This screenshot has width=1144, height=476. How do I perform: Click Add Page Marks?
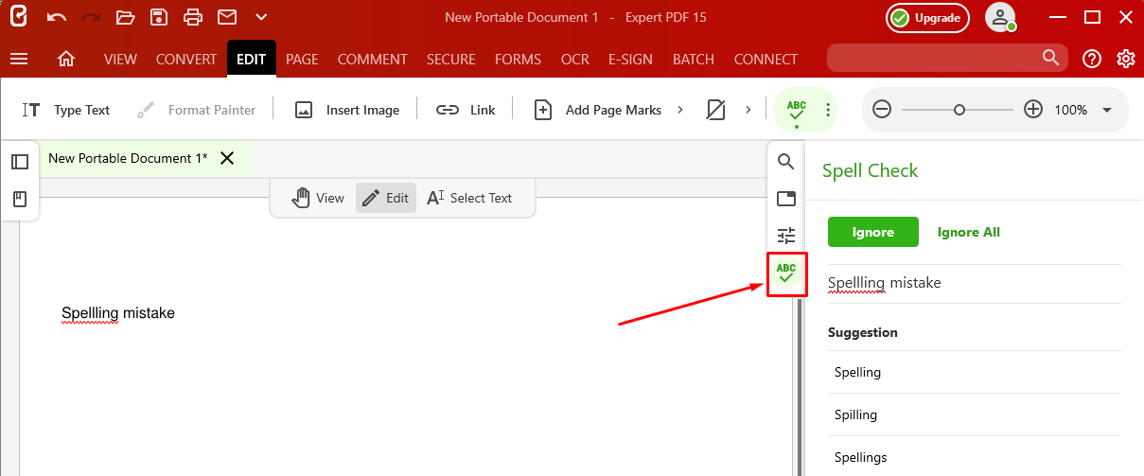point(598,110)
